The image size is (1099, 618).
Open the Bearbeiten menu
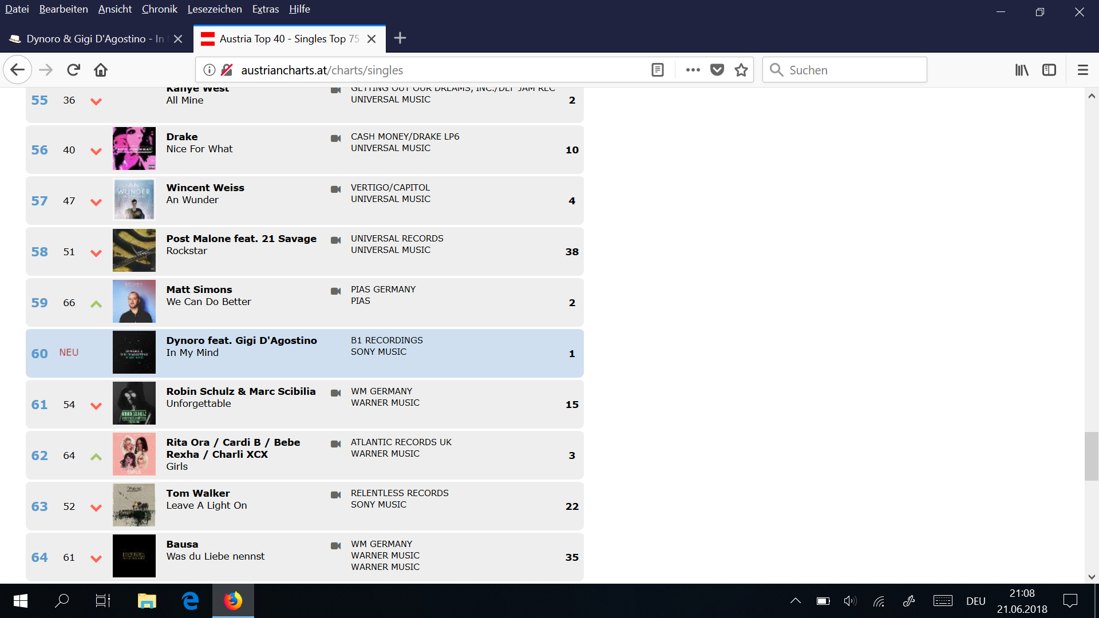64,9
